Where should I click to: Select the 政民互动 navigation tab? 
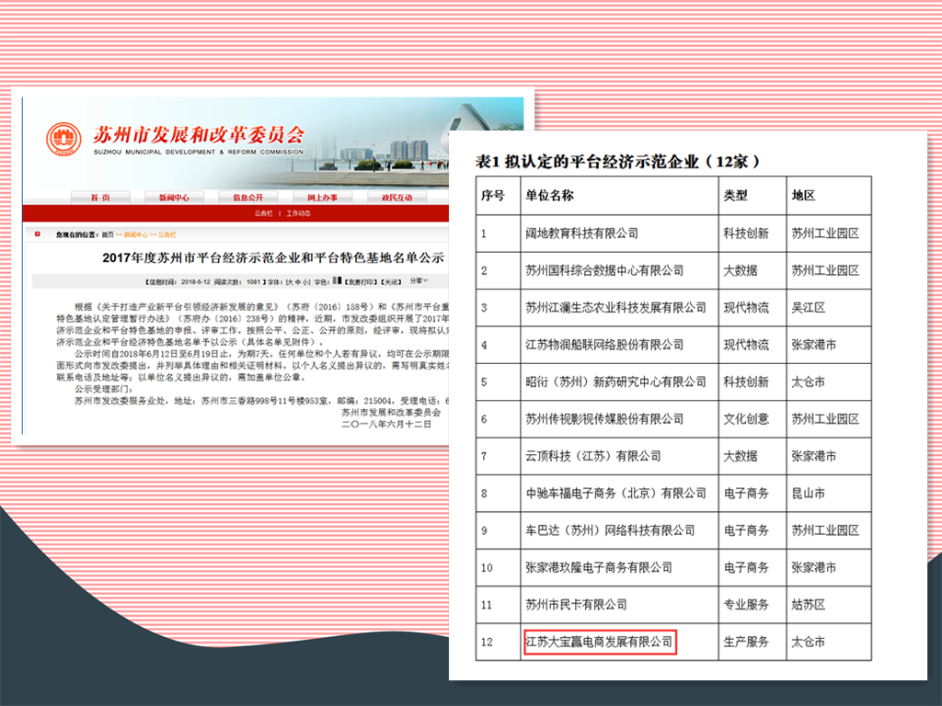pyautogui.click(x=397, y=198)
